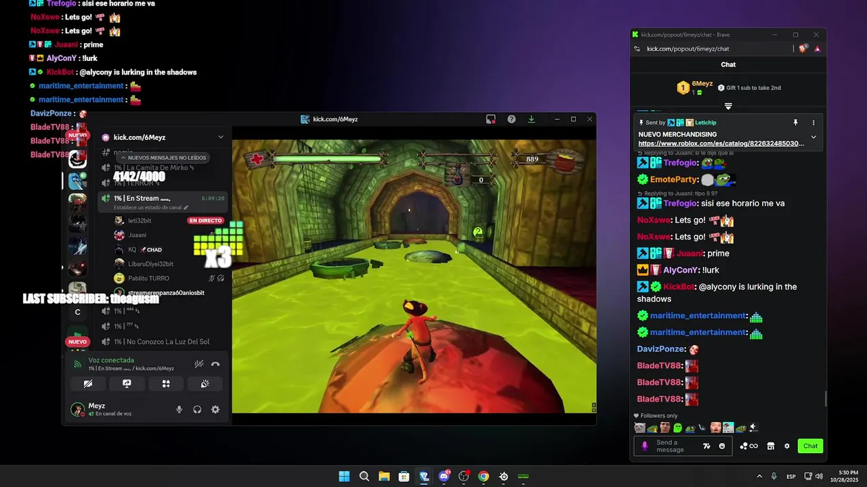Image resolution: width=867 pixels, height=487 pixels.
Task: Click the Brave Rewards triangle icon
Action: click(x=817, y=49)
